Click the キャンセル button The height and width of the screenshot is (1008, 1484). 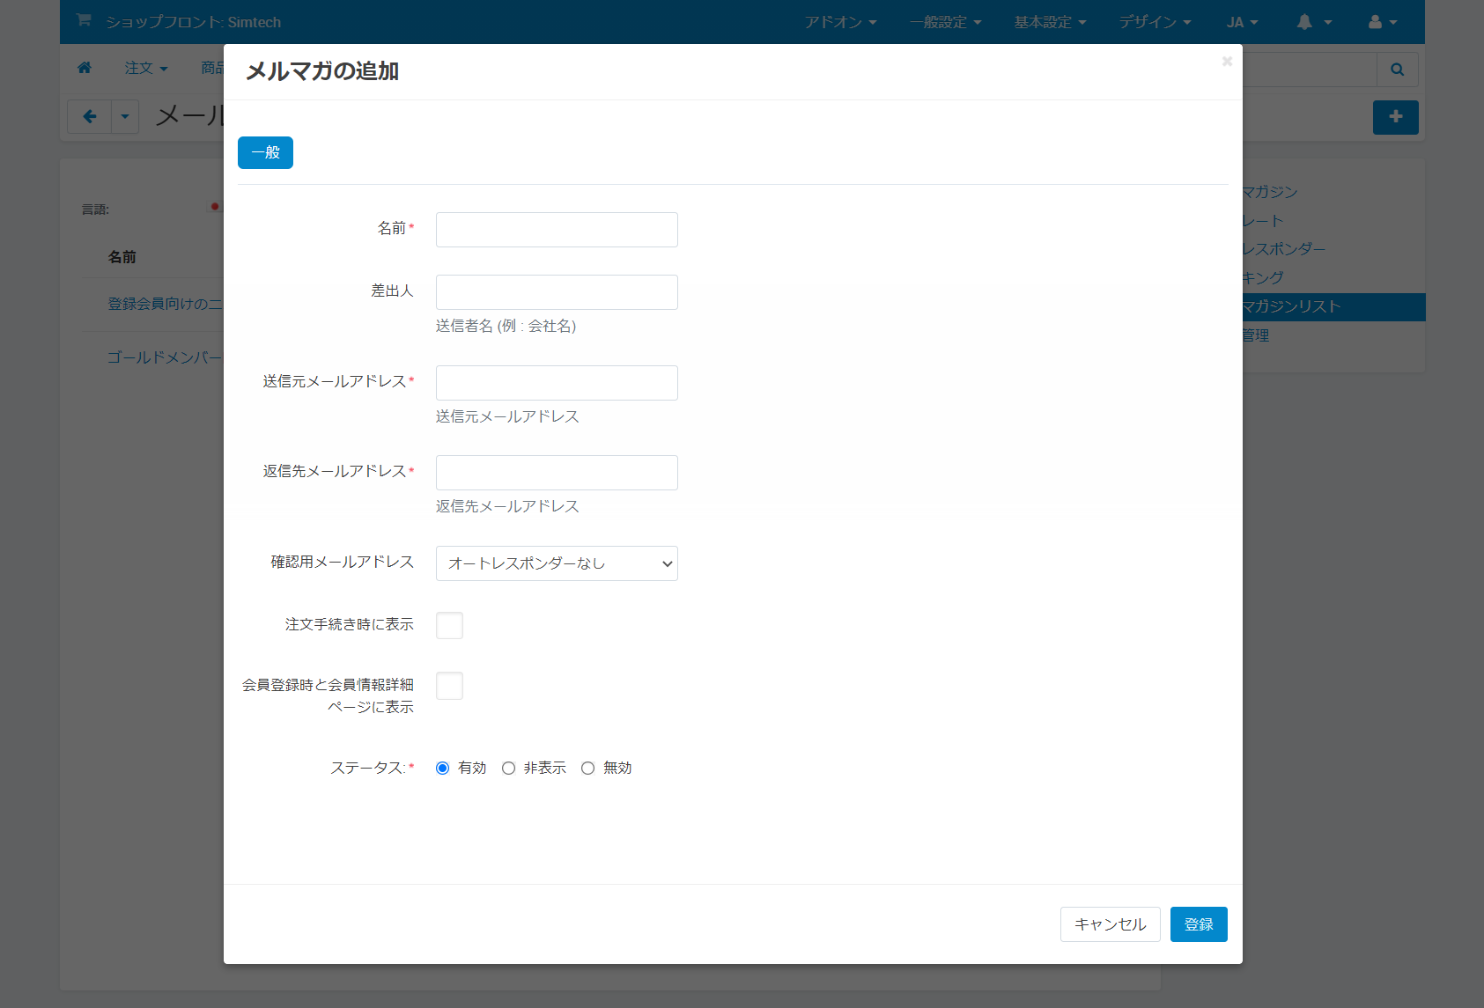pyautogui.click(x=1110, y=924)
